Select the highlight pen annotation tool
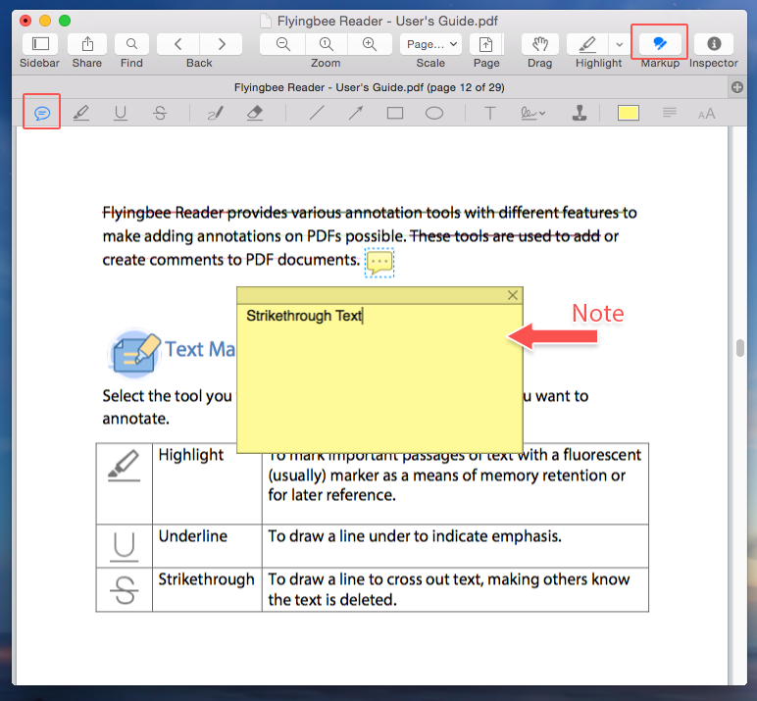Image resolution: width=757 pixels, height=701 pixels. [81, 114]
